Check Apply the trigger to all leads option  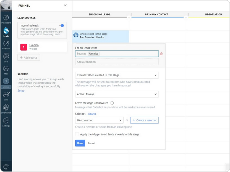click(x=77, y=134)
